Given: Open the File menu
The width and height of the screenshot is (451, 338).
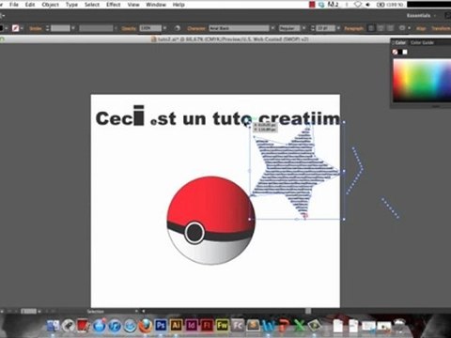Looking at the screenshot, I should pyautogui.click(x=14, y=5).
